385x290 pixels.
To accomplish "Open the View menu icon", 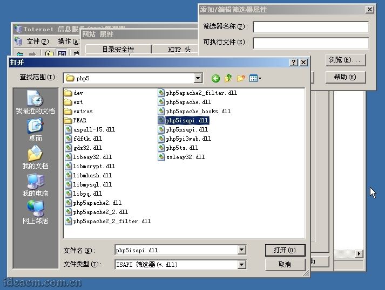I will click(x=255, y=78).
